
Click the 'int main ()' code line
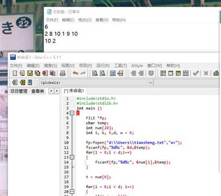(x=89, y=108)
